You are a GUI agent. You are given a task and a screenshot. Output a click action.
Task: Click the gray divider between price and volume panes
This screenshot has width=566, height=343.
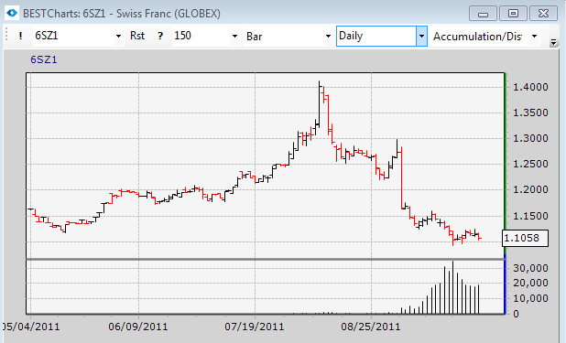coord(265,260)
